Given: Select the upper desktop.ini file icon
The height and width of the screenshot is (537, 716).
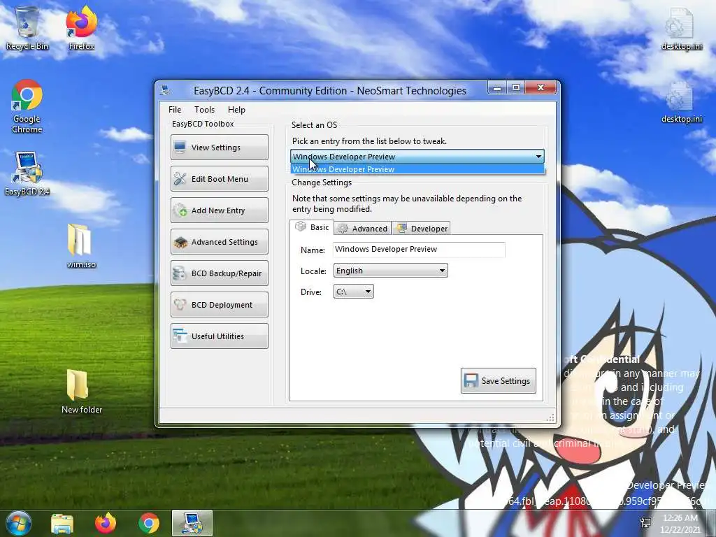Looking at the screenshot, I should (x=681, y=28).
